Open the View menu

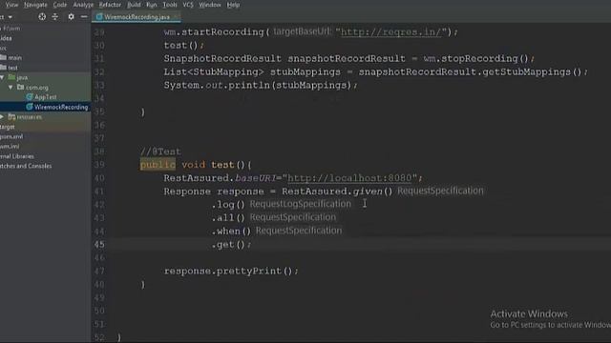[11, 5]
